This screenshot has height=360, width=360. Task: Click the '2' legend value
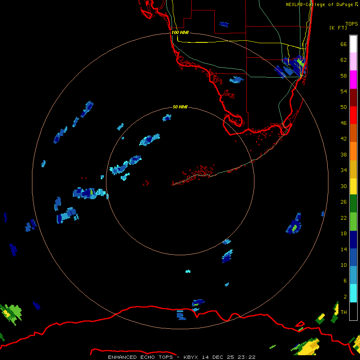point(345,297)
